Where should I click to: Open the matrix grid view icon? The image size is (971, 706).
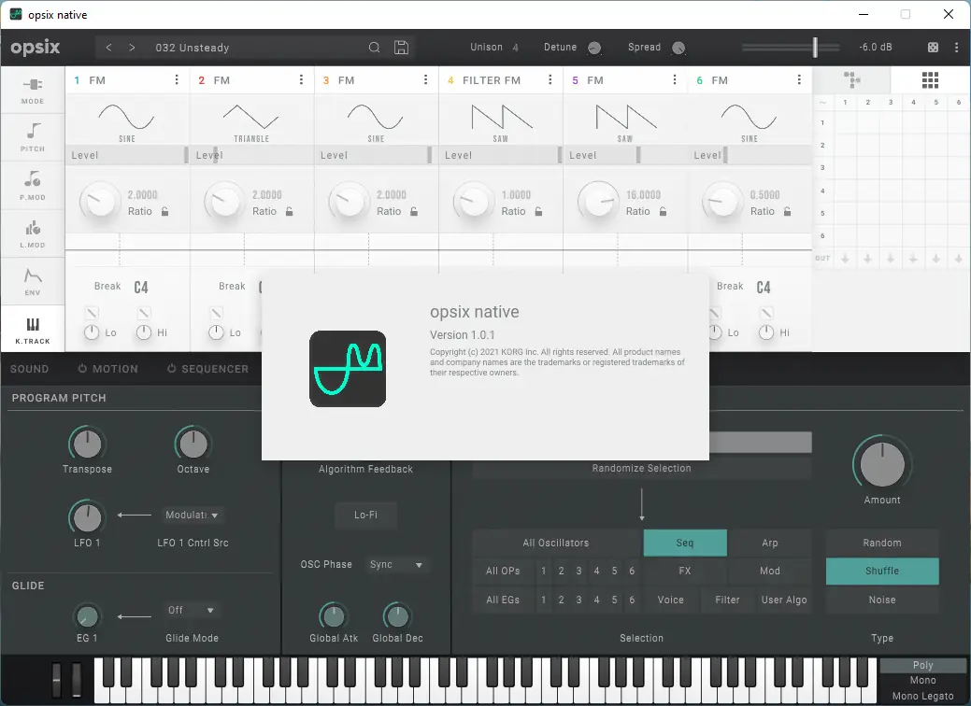930,80
